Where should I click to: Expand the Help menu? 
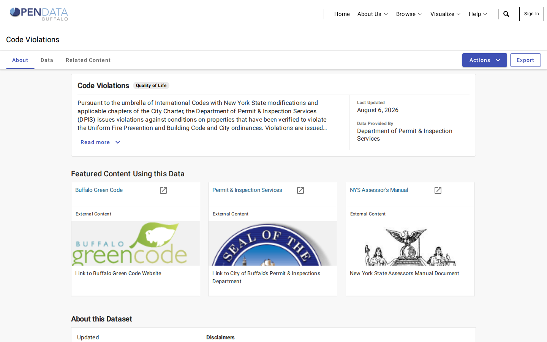coord(477,14)
